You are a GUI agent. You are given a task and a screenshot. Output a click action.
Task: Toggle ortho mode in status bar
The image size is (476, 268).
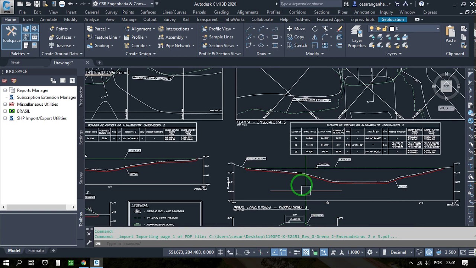(238, 252)
